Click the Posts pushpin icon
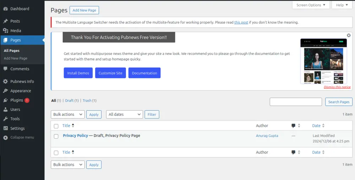This screenshot has height=180, width=355. click(x=5, y=21)
